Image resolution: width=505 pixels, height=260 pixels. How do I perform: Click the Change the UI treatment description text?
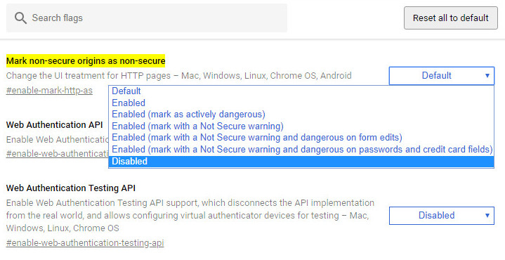(178, 76)
